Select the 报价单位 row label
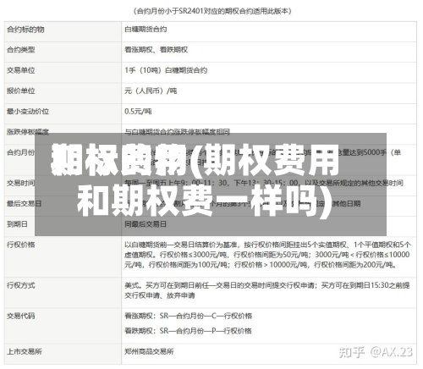423x369 pixels. [x=21, y=91]
